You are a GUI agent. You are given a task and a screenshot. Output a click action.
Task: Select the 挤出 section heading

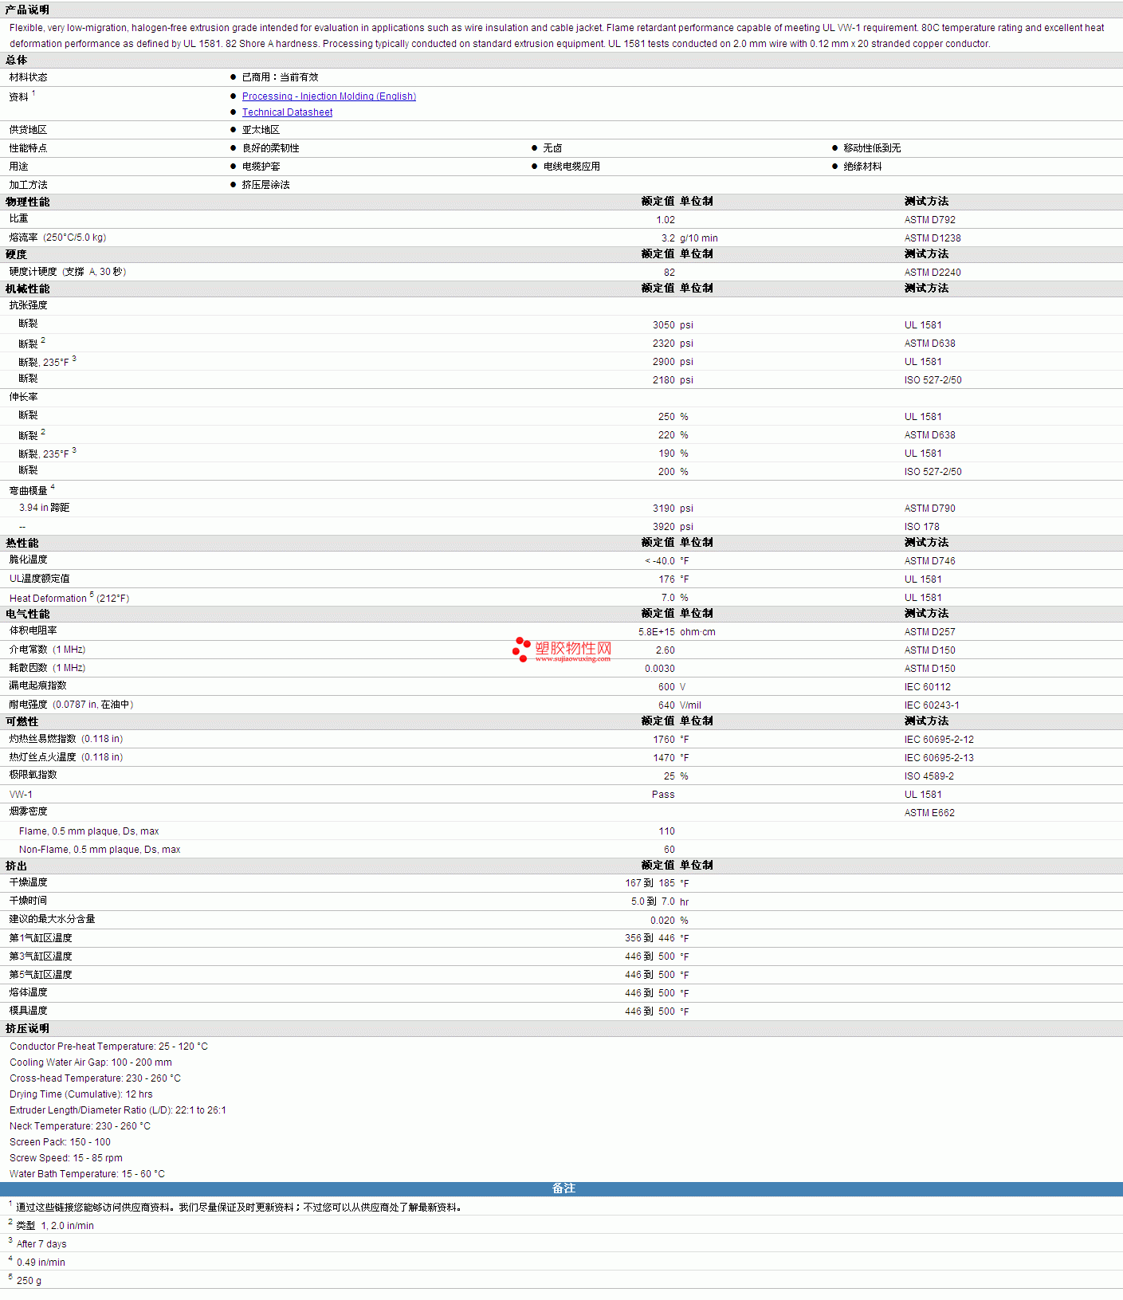click(16, 866)
